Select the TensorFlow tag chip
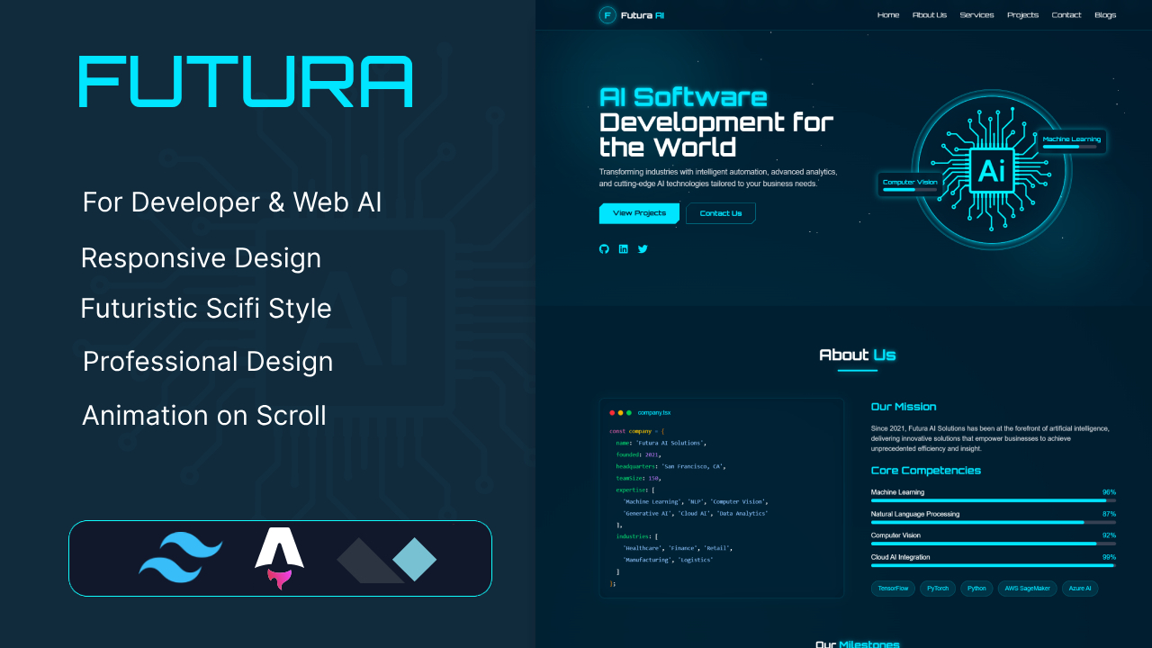1152x648 pixels. pos(893,589)
